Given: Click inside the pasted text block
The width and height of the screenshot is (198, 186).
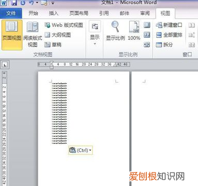Looking at the screenshot, I should point(59,113).
